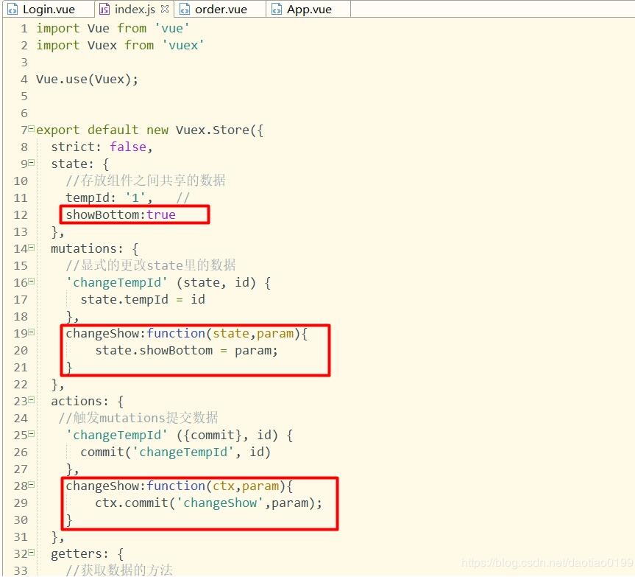Image resolution: width=635 pixels, height=577 pixels.
Task: Click "tempId: '1'," on line 11
Action: click(109, 198)
